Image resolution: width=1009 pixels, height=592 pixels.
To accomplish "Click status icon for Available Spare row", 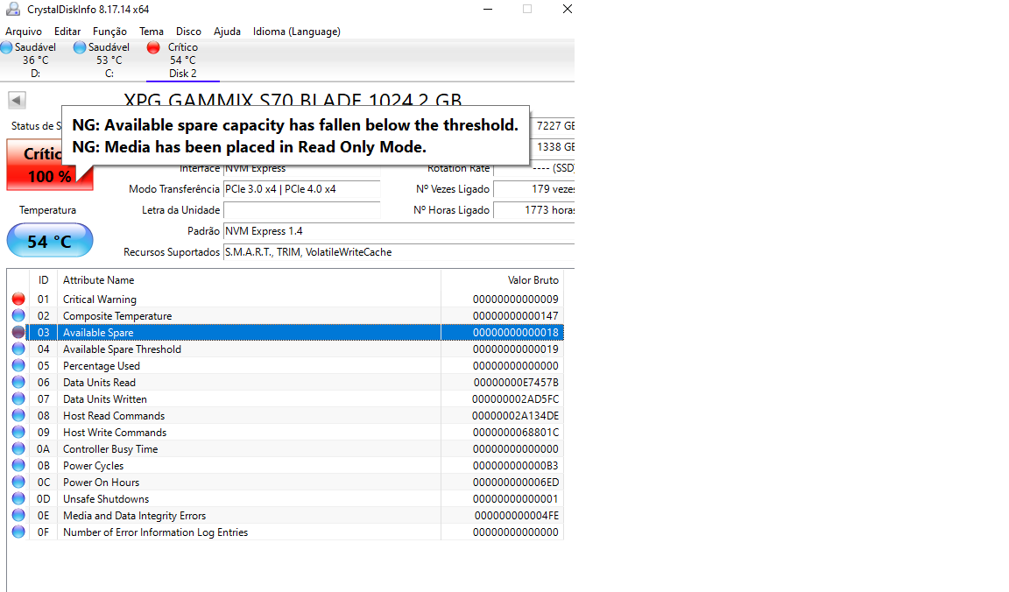I will pos(18,333).
